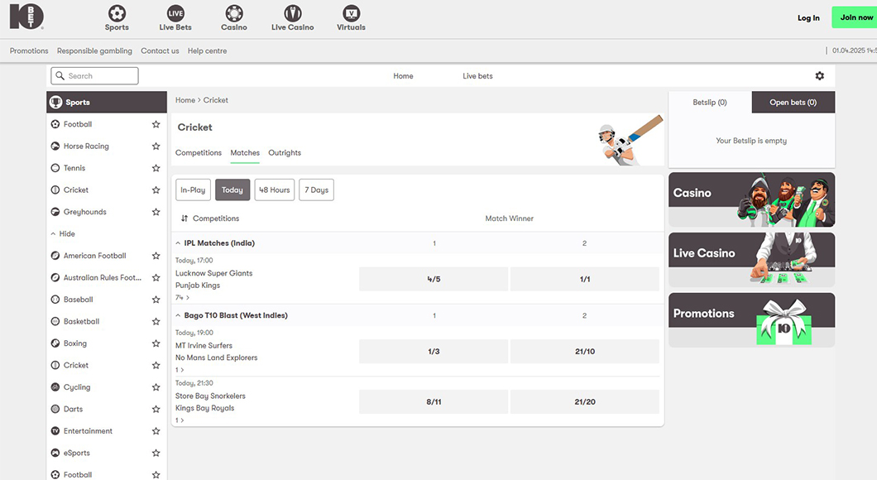877x480 pixels.
Task: Open more markets for Store Bay Snorkelers match
Action: (x=180, y=420)
